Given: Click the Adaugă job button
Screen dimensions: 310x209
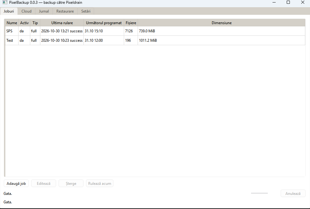Looking at the screenshot, I should coord(16,183).
